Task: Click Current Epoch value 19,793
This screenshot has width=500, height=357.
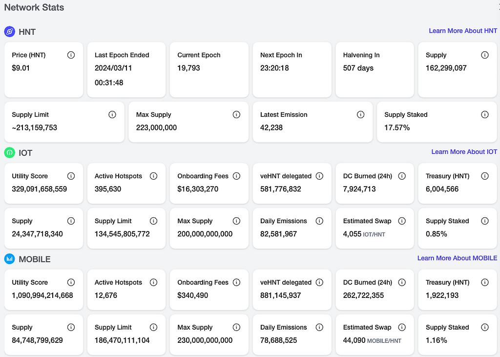Action: [x=188, y=68]
